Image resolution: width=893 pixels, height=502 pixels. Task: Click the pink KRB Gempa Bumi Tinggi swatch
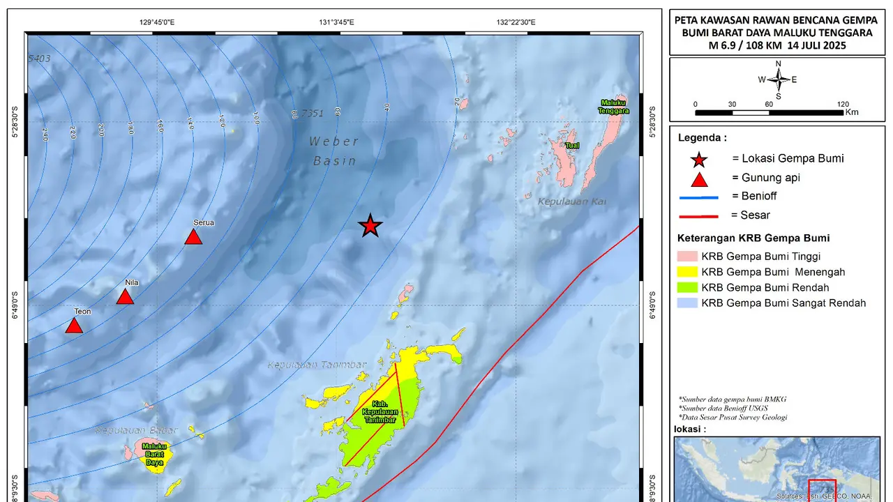point(687,257)
